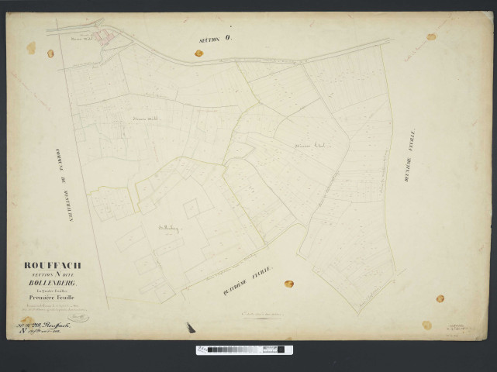The width and height of the screenshot is (497, 372).
Task: Click the dark triangular mark at bottom edge
Action: [191, 328]
